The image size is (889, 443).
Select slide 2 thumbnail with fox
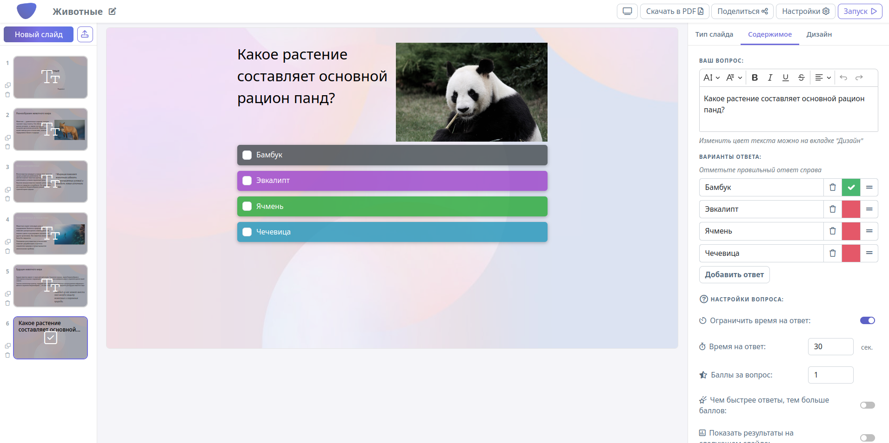50,129
